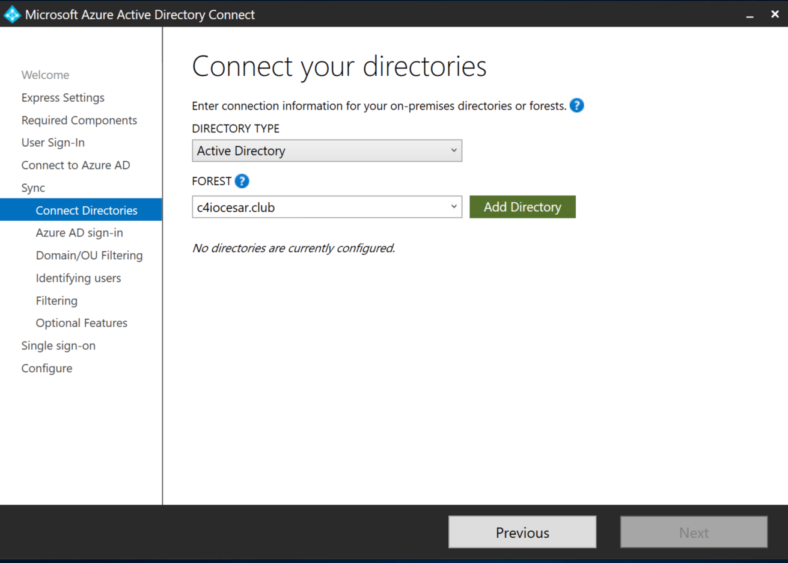Expand the Directory Type dropdown
This screenshot has width=788, height=563.
[454, 150]
